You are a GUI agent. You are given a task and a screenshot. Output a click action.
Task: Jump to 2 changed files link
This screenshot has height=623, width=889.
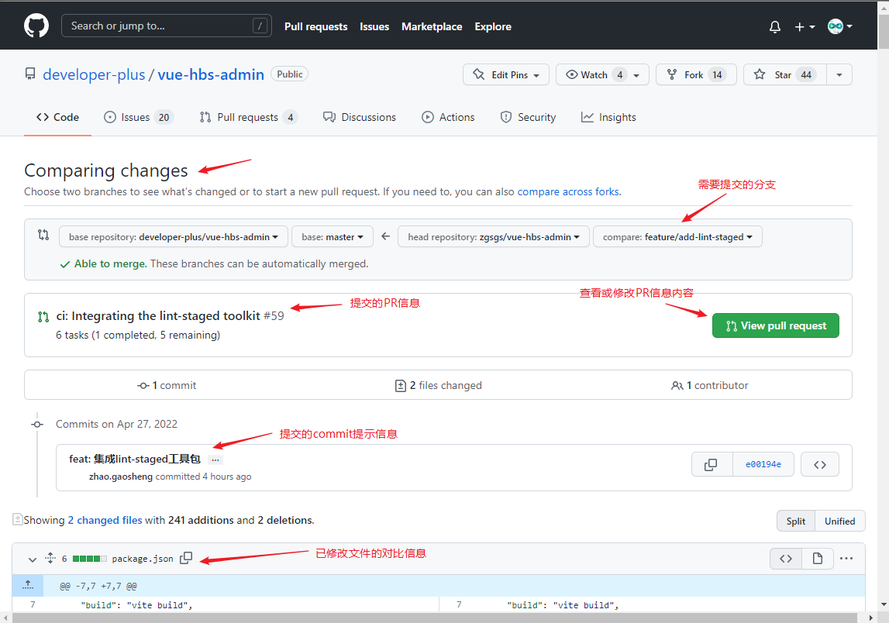click(x=105, y=520)
